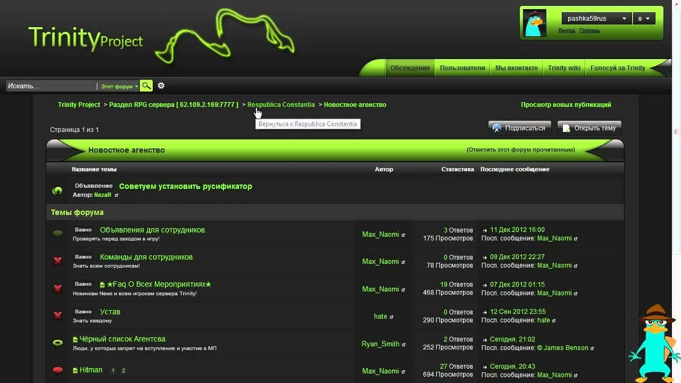
Task: Open pashka59rus user dropdown
Action: tap(596, 19)
